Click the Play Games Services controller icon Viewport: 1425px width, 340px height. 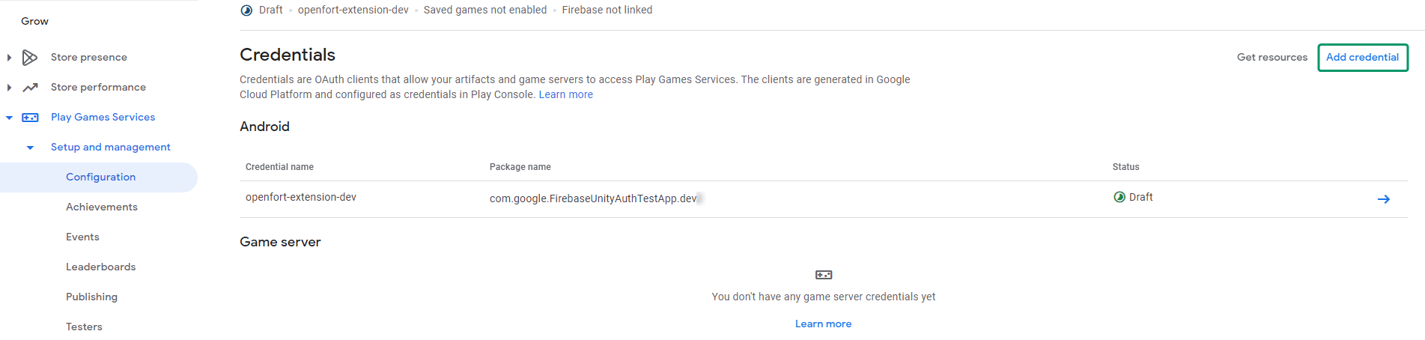coord(30,118)
